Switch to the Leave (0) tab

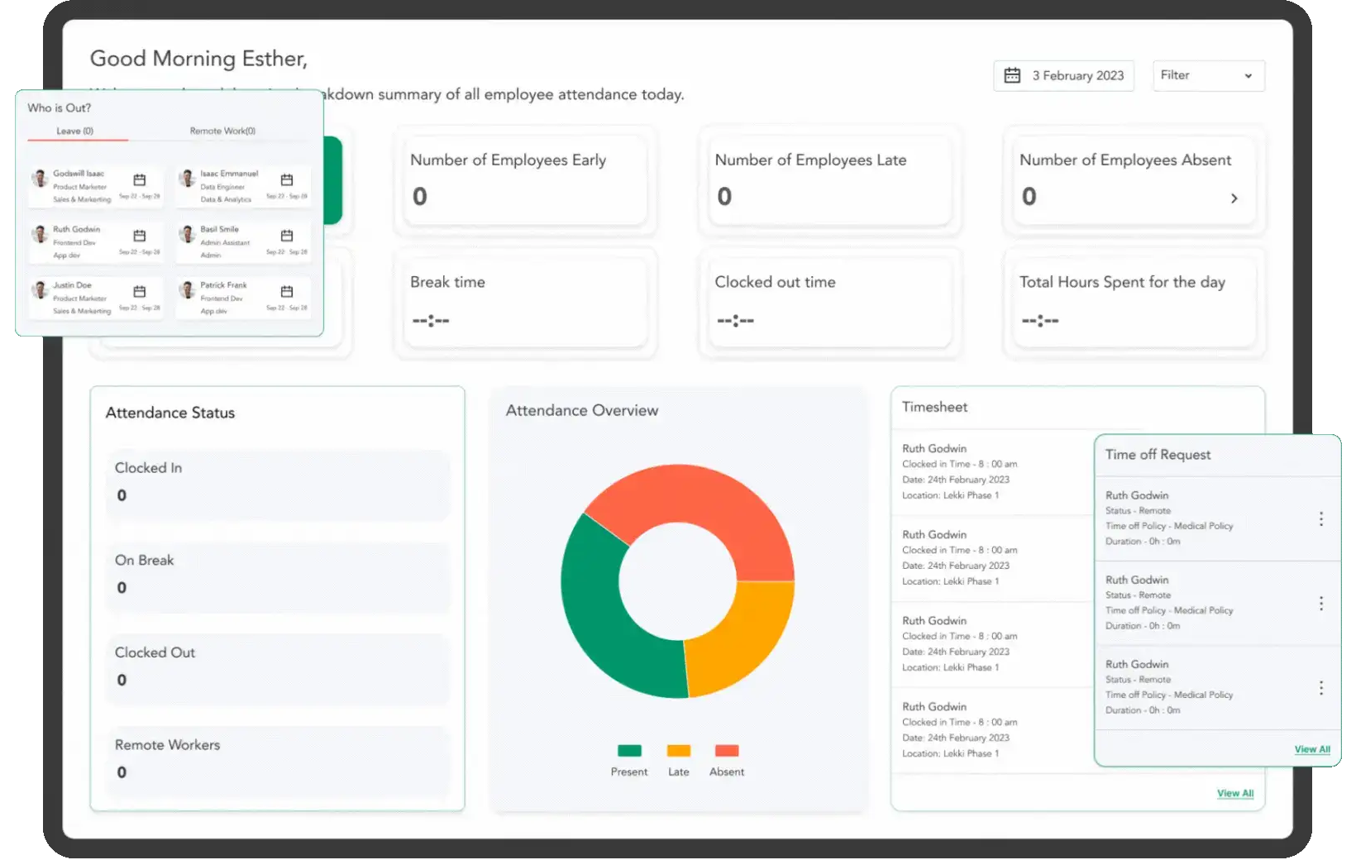point(75,131)
